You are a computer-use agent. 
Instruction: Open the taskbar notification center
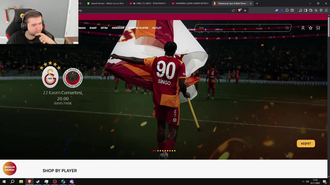click(325, 182)
